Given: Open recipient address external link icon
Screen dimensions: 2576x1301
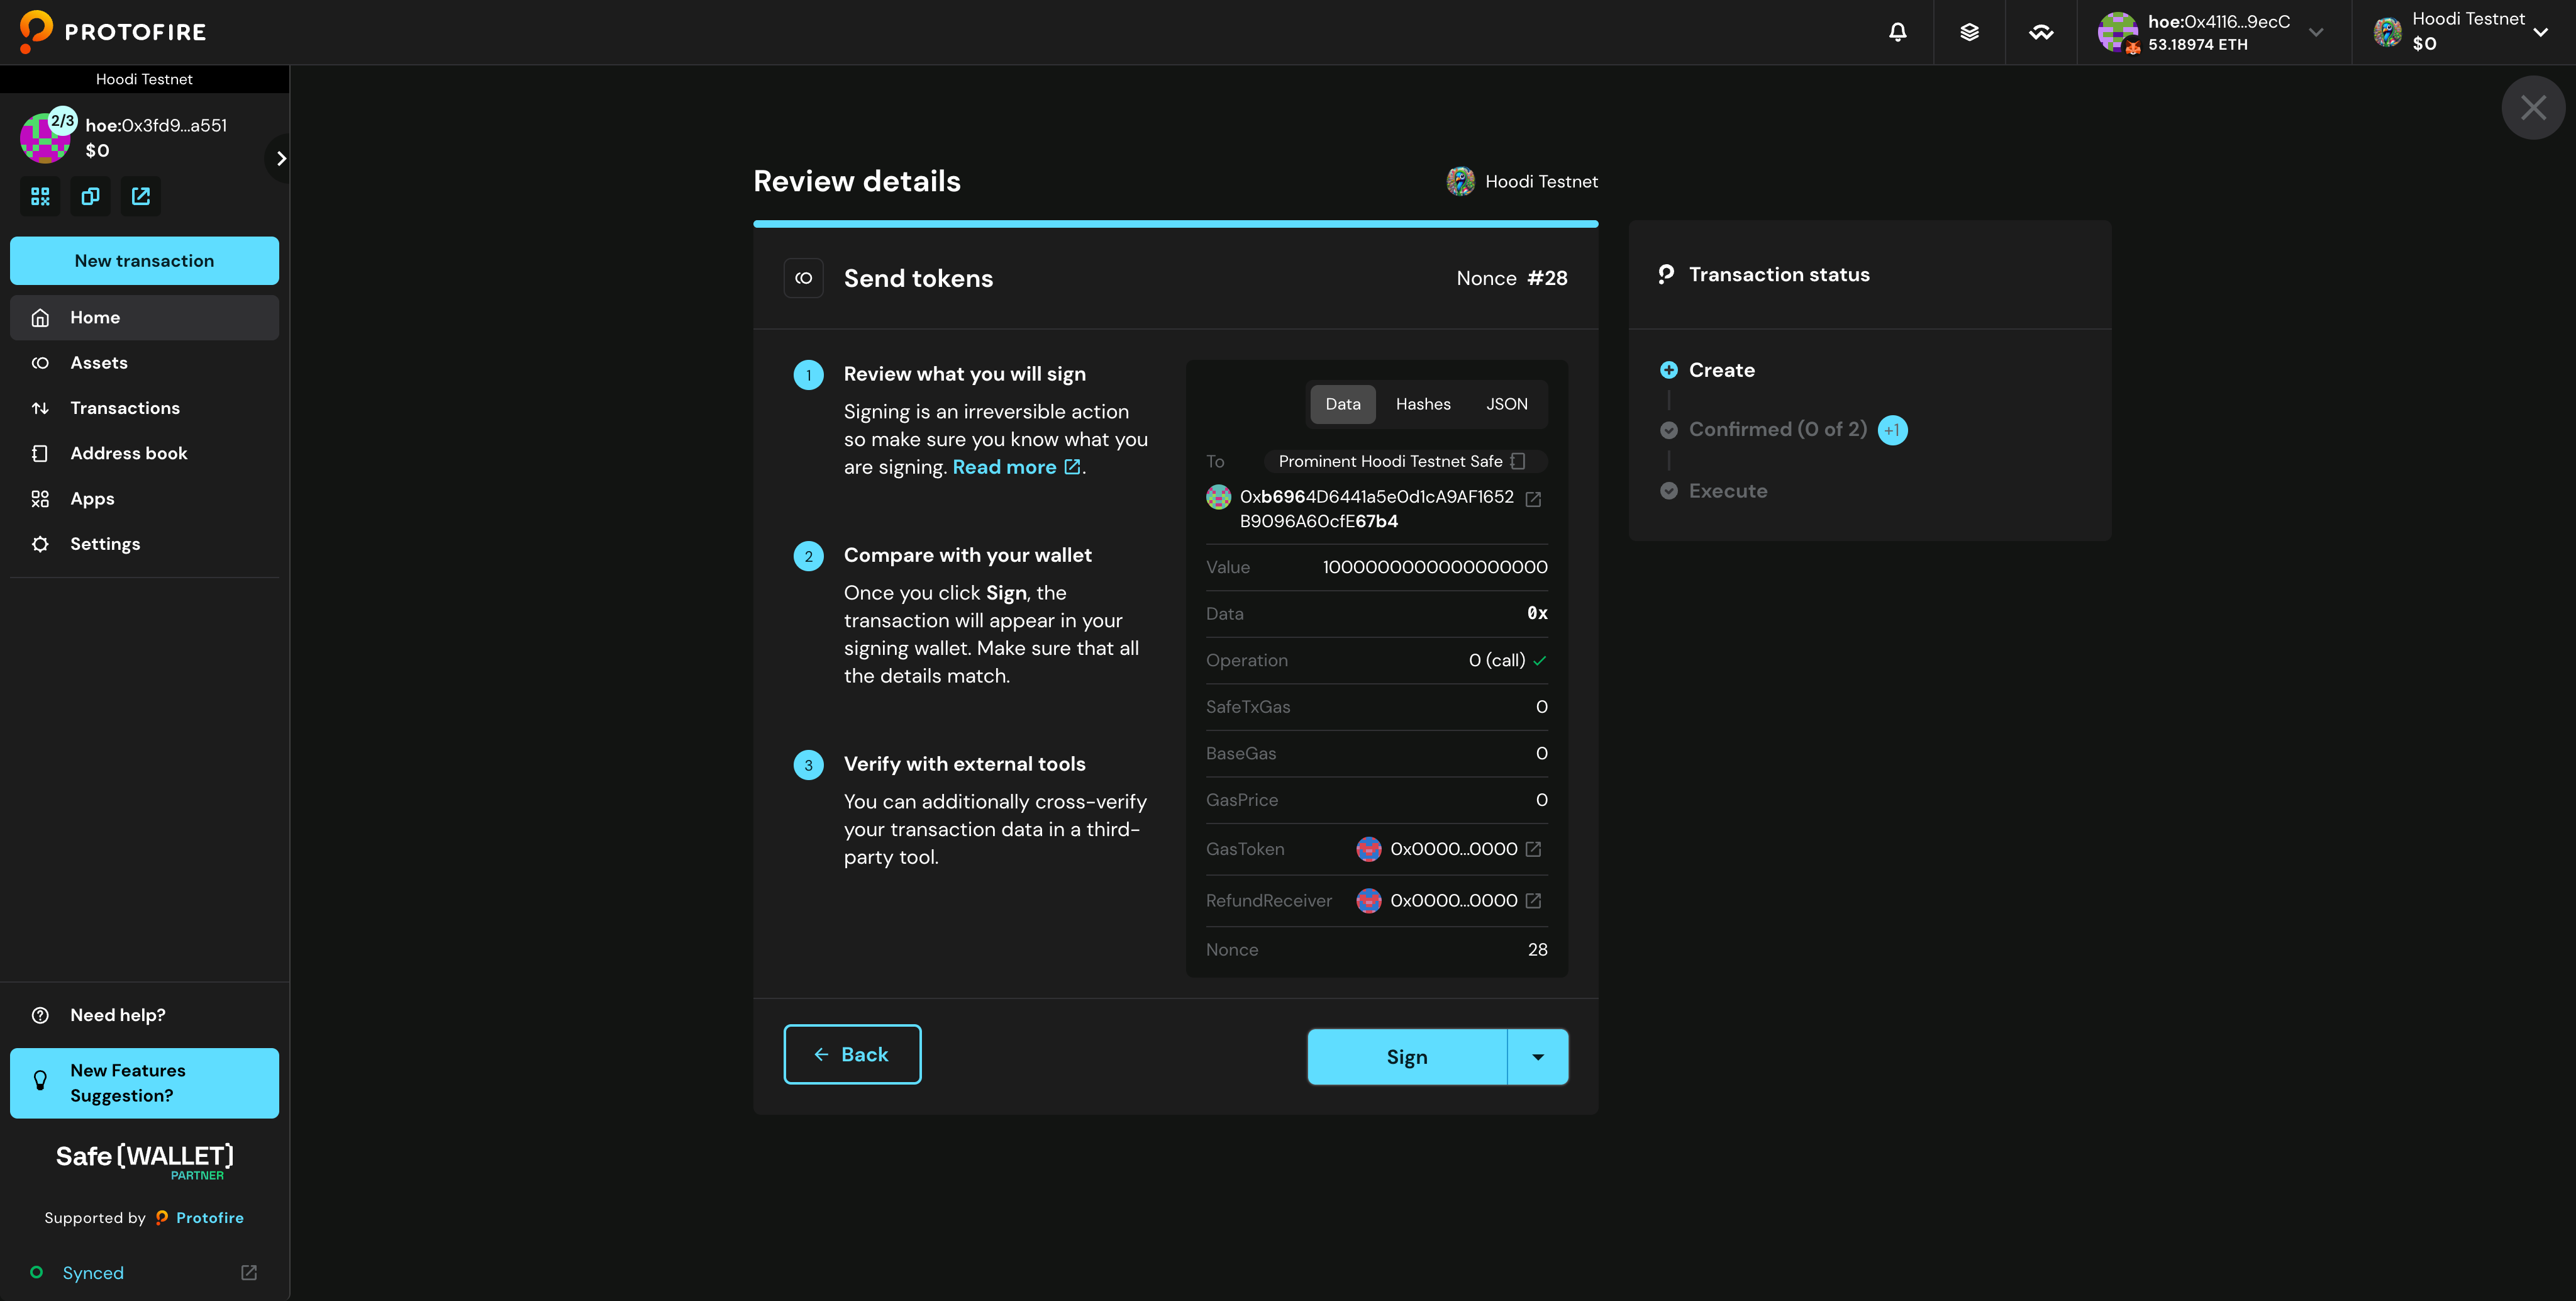Looking at the screenshot, I should pyautogui.click(x=1533, y=499).
